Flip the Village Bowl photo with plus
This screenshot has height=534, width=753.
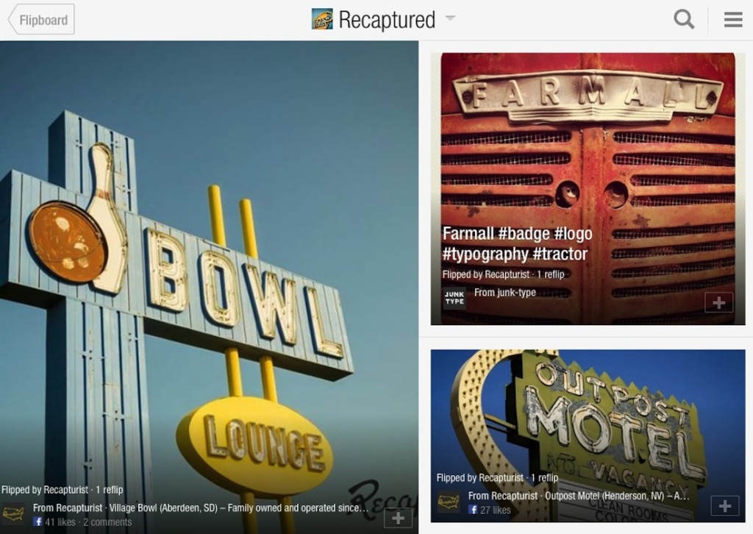[398, 518]
